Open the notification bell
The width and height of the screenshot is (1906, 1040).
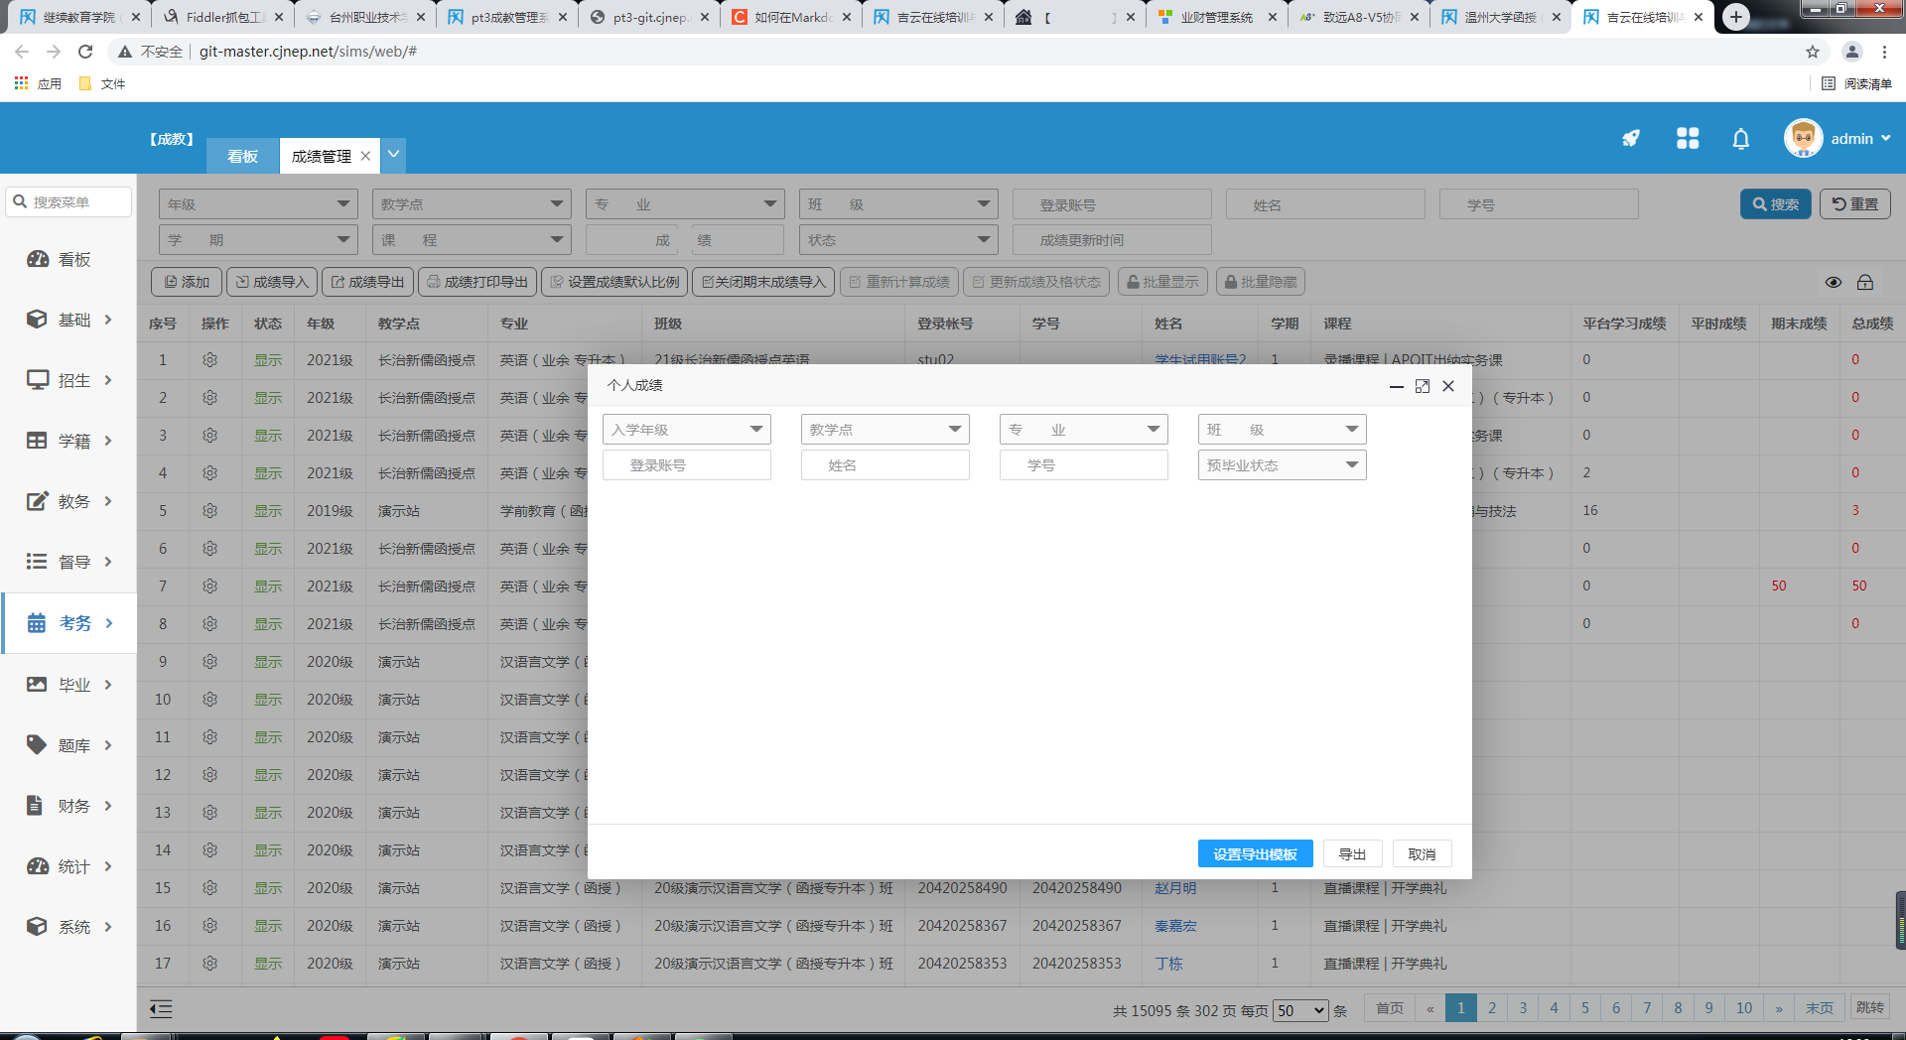coord(1740,139)
